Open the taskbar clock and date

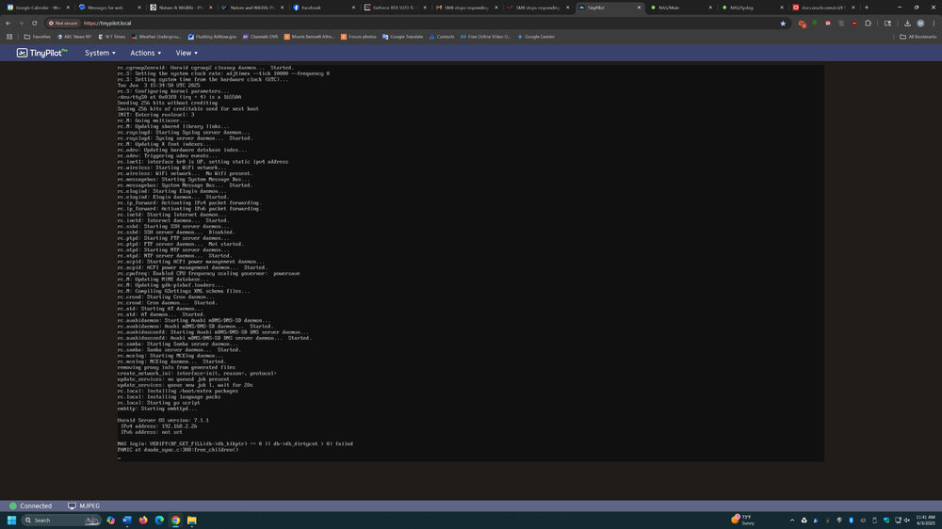pos(925,520)
